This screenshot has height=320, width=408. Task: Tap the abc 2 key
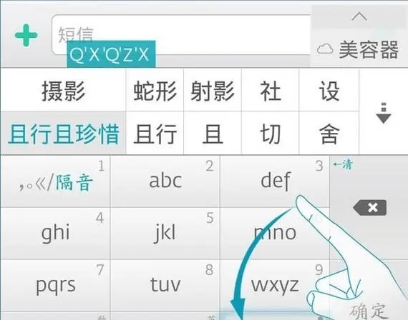click(165, 181)
